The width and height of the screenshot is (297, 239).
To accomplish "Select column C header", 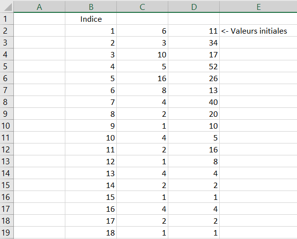I will (x=143, y=7).
